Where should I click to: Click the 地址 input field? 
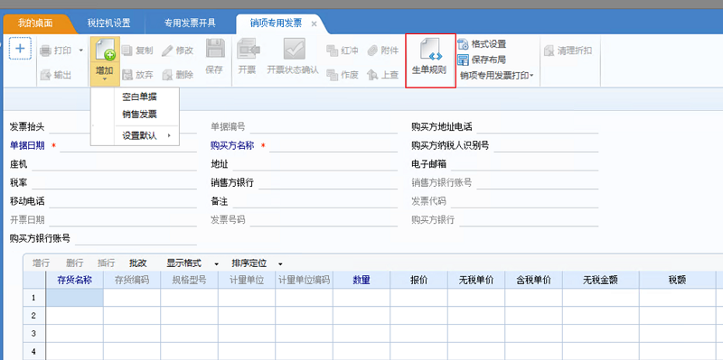(315, 165)
